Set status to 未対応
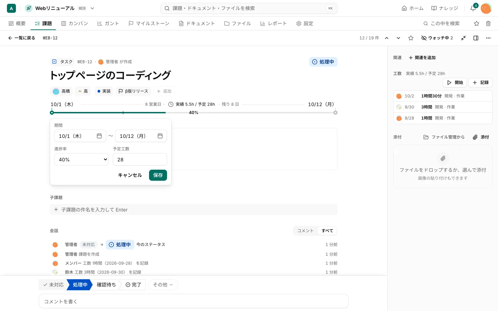The height and width of the screenshot is (311, 498). pos(53,285)
